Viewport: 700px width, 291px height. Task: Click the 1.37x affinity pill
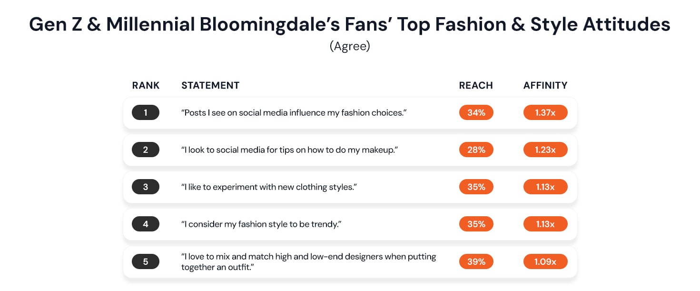[x=545, y=113]
